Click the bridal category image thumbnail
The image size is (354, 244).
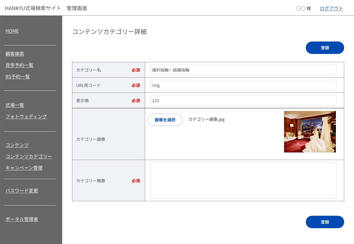[x=310, y=132]
